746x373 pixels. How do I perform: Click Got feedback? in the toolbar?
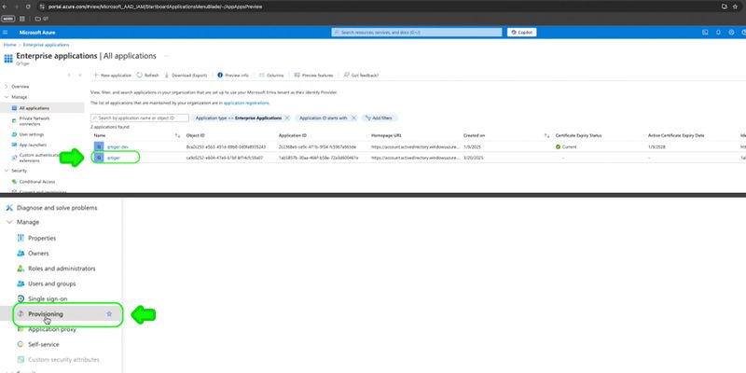point(362,76)
